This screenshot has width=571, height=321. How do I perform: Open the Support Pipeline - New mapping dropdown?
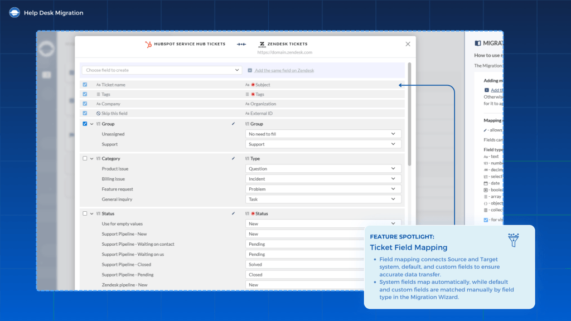305,234
